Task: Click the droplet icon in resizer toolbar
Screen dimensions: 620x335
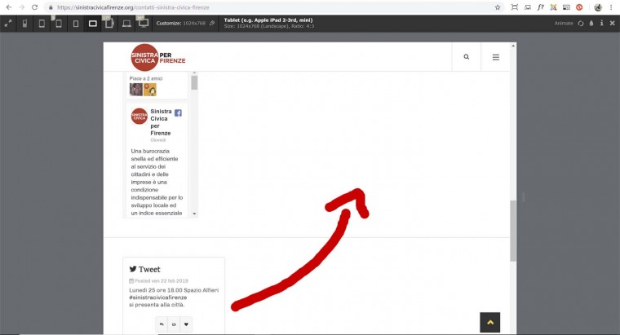Action: 591,24
